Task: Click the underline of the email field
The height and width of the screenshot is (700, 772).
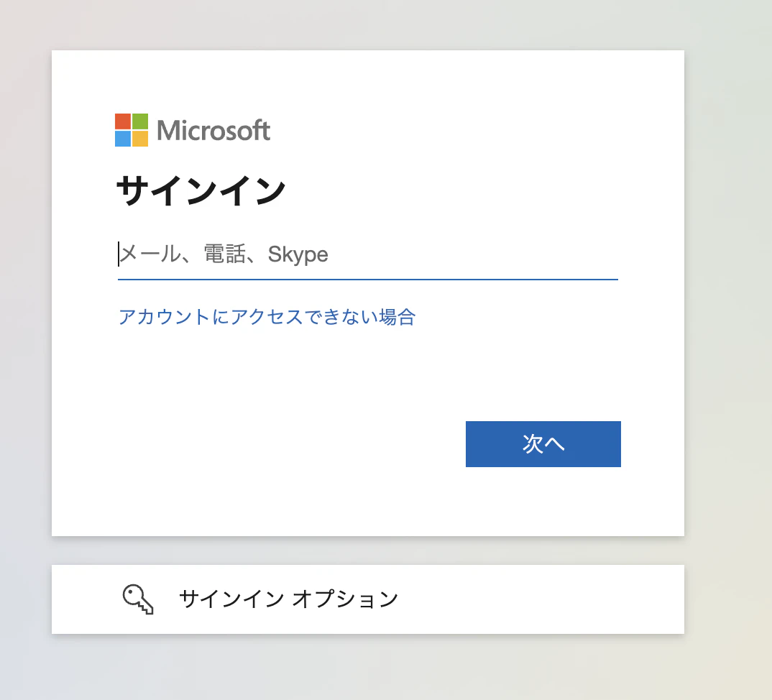Action: pos(367,279)
